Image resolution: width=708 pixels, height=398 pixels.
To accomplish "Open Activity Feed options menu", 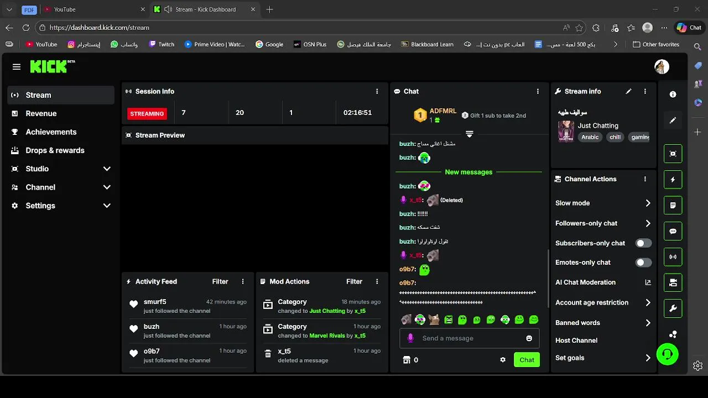I will (243, 281).
